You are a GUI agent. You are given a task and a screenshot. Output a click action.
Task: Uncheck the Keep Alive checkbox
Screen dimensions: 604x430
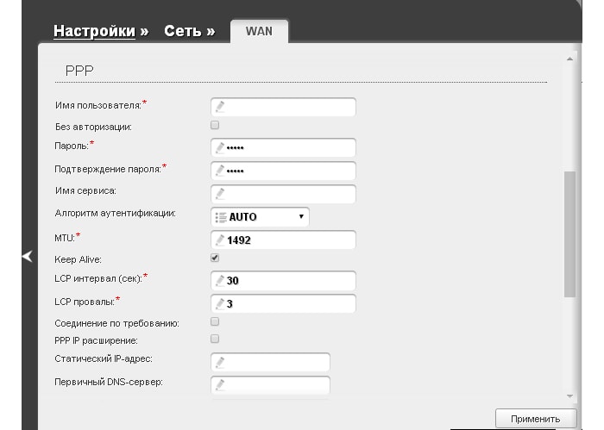(x=215, y=258)
